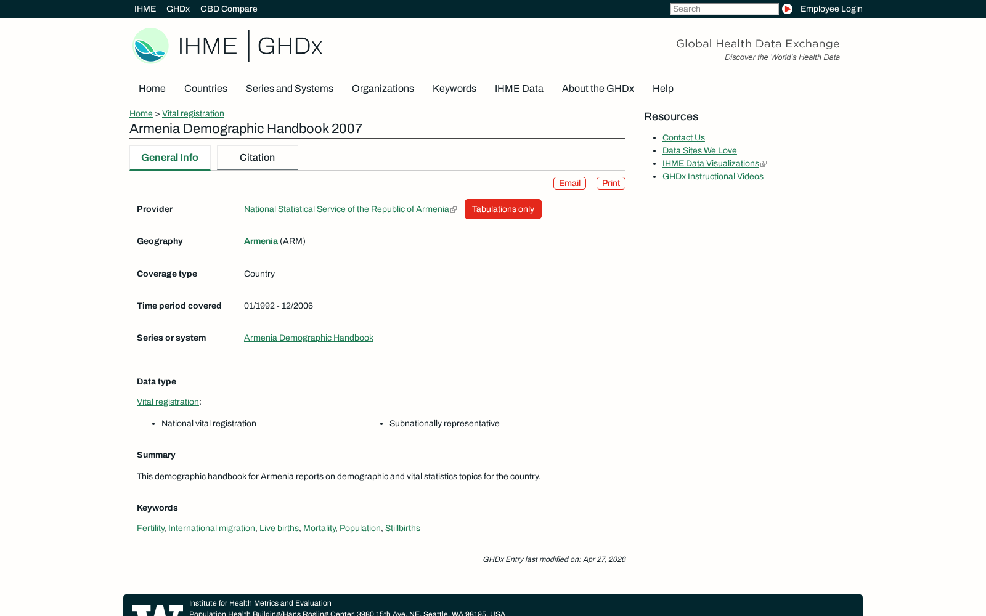Open National Statistical Service of Armenia link

click(x=346, y=209)
